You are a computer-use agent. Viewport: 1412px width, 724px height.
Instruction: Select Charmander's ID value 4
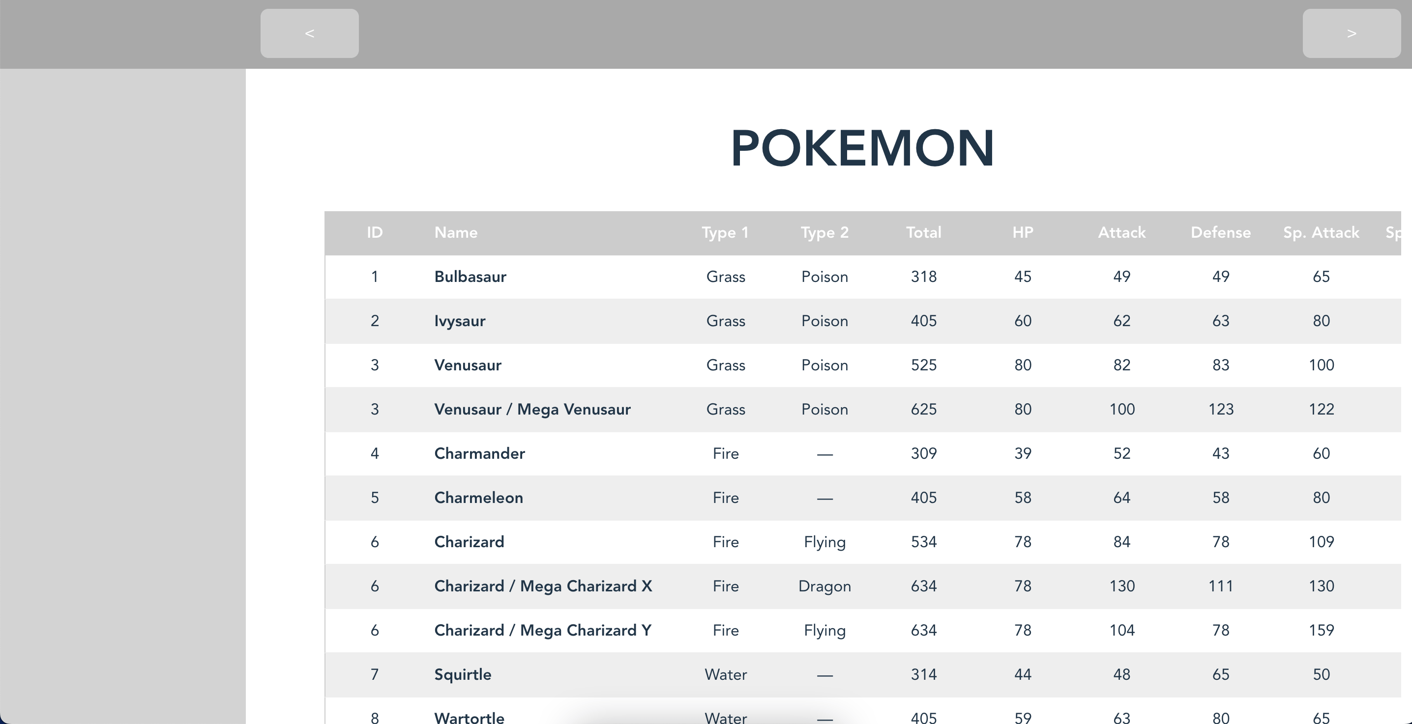(375, 453)
